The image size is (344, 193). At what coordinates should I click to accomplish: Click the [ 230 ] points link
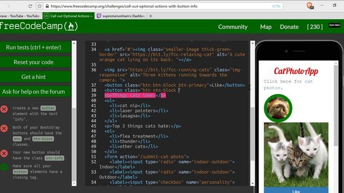(315, 27)
